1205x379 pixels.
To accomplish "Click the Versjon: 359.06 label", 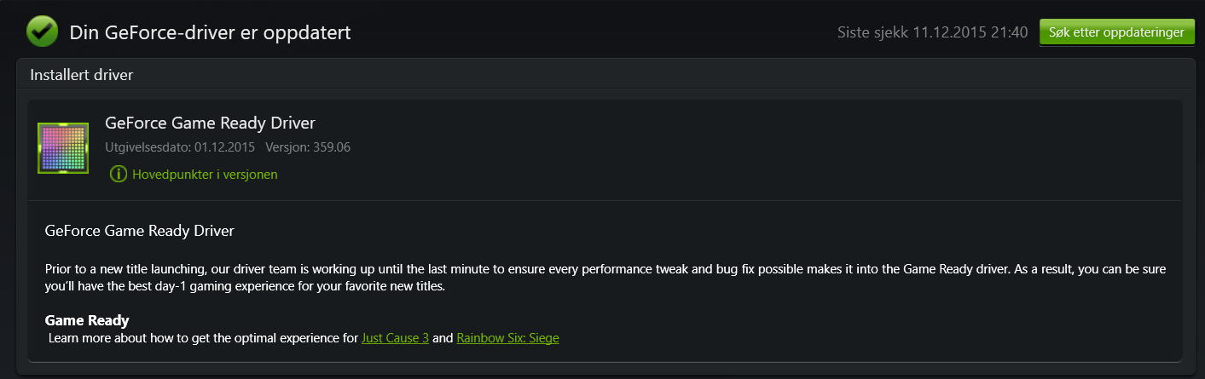I will 308,147.
